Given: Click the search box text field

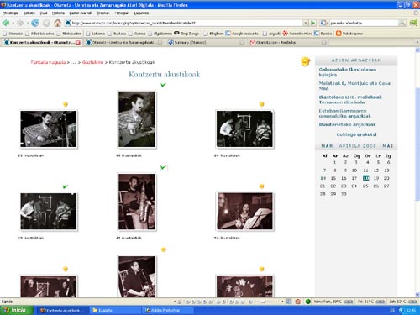Looking at the screenshot, I should point(364,23).
